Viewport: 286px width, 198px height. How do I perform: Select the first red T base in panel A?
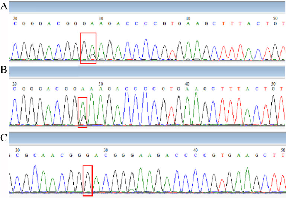click(172, 23)
